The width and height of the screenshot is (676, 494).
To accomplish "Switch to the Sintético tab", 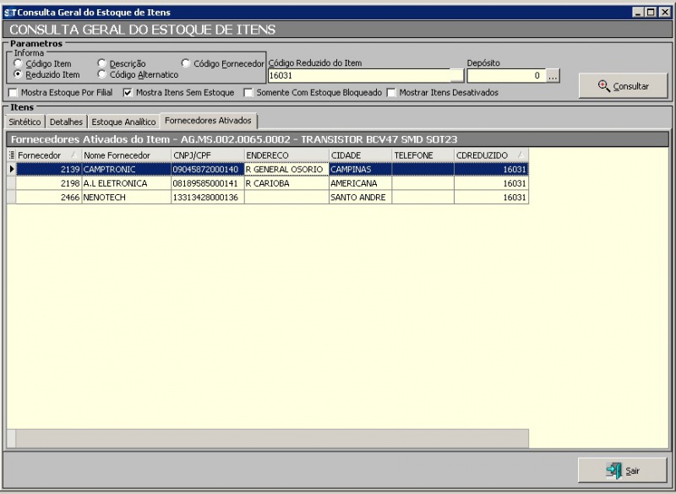I will click(25, 122).
